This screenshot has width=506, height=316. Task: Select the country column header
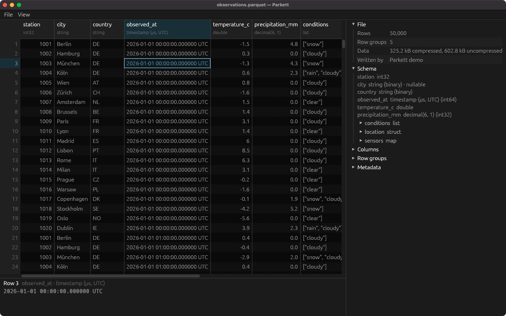pyautogui.click(x=107, y=29)
